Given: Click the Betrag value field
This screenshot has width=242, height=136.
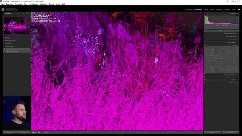Looking at the screenshot, I should pos(237,50).
